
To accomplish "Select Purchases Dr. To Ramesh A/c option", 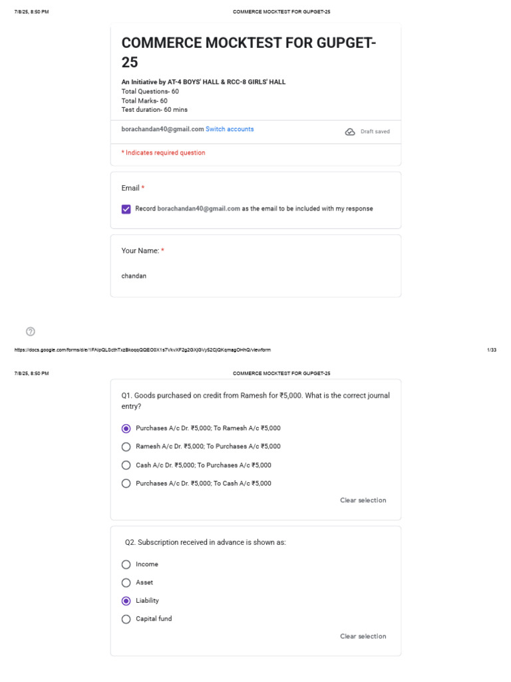I will pos(126,428).
